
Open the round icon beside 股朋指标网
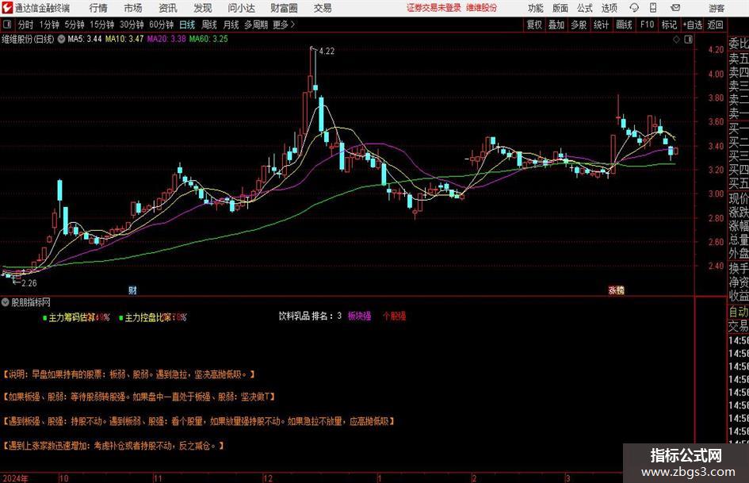tap(6, 302)
